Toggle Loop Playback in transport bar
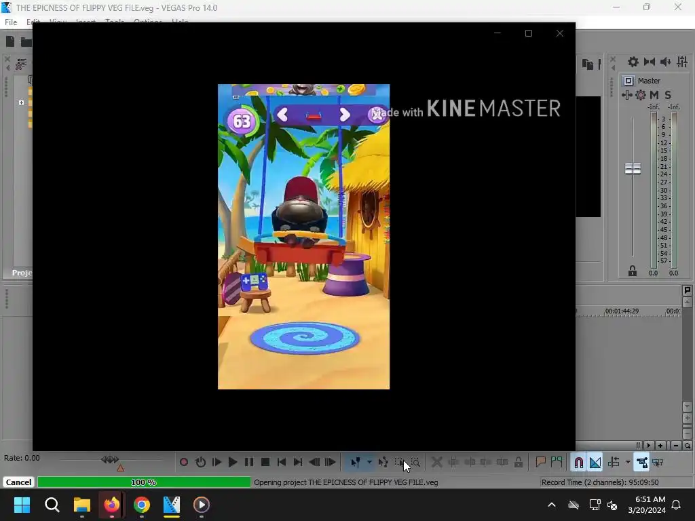 200,462
